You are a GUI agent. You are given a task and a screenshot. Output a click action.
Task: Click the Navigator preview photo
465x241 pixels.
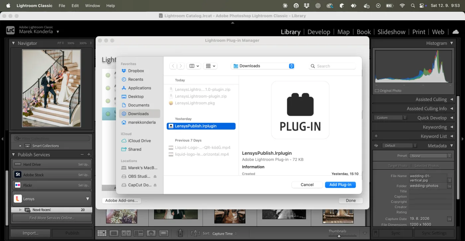(x=51, y=89)
